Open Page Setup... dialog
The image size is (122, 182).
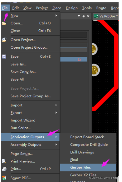(x=30, y=154)
